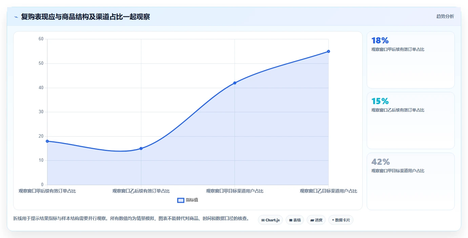Click the data point at value 42
Screen dimensions: 468x238
[x=235, y=83]
